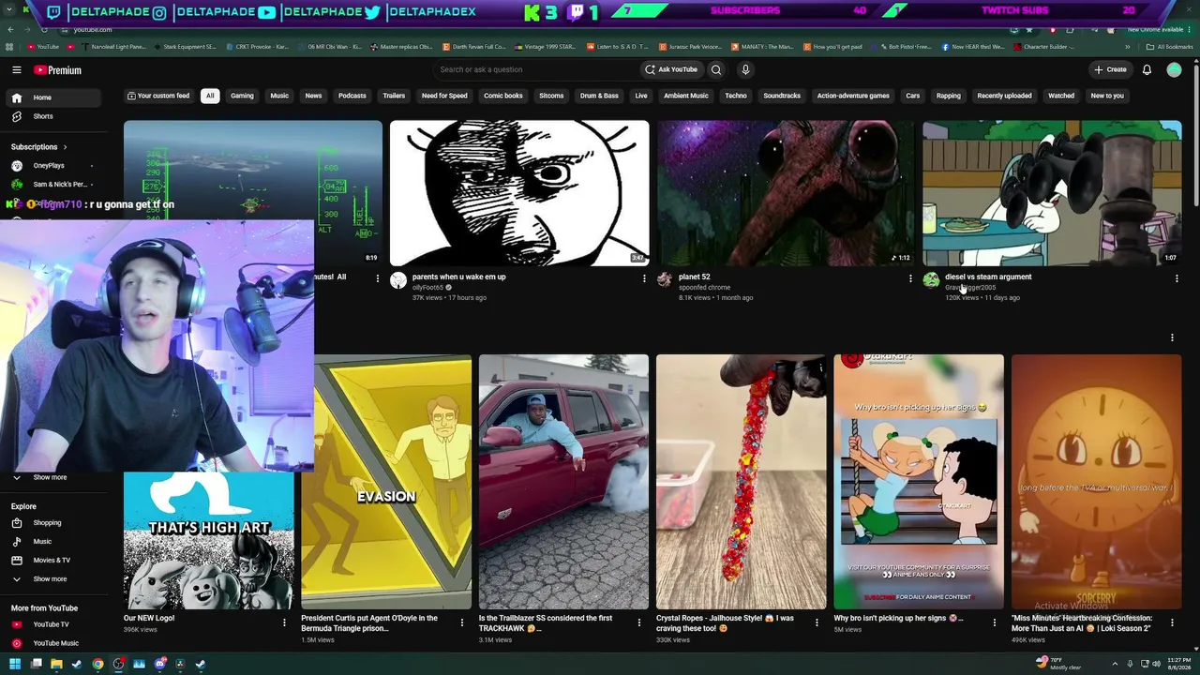Select the All filter chip
Screen dimensions: 1200x675
(210, 96)
